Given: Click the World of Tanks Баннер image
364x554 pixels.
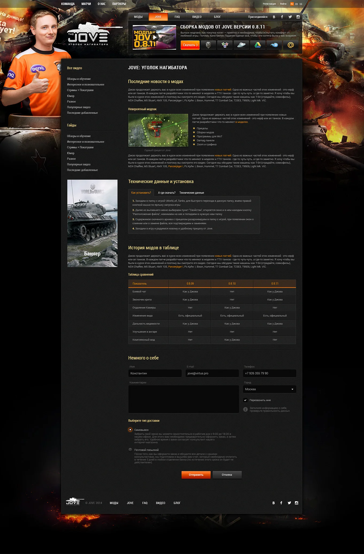Looking at the screenshot, I should (92, 223).
